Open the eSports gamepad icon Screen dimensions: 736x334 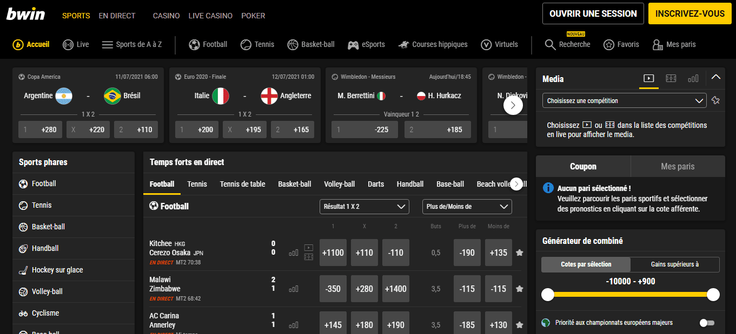pos(353,45)
